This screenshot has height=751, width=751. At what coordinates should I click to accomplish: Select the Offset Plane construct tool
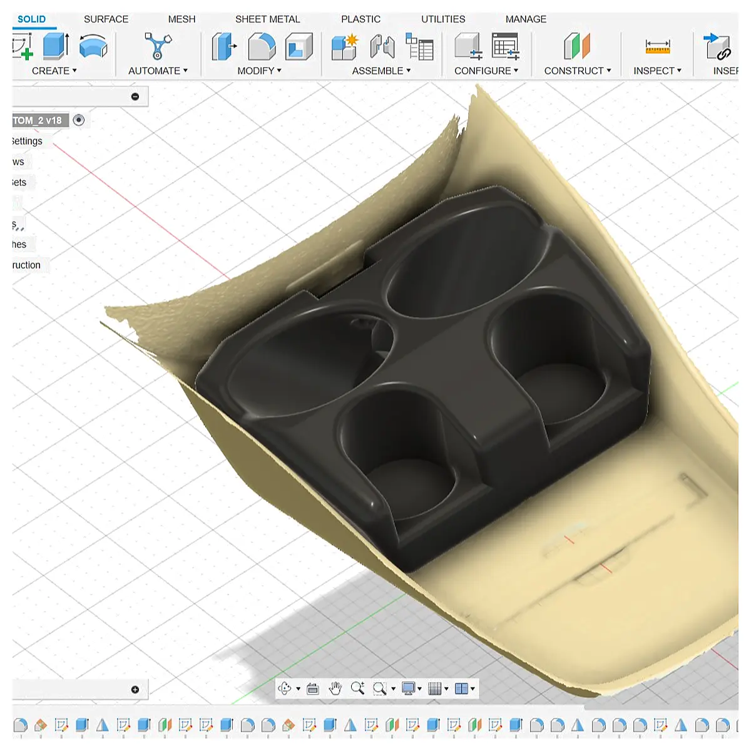[x=577, y=46]
